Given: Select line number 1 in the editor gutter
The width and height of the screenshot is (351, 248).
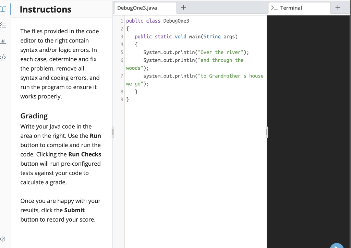Looking at the screenshot, I should coord(122,21).
